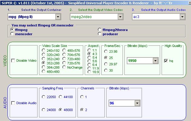The height and width of the screenshot is (121, 191).
Task: Select 704x576 video scale size
Action: click(64, 54)
